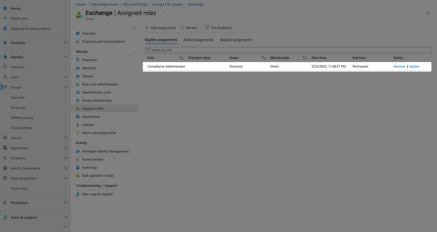Click the Access reviews list icon
Viewport: 437px width, 232px height.
pos(78,159)
